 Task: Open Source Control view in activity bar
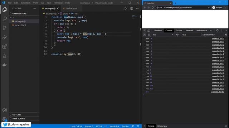[5, 28]
